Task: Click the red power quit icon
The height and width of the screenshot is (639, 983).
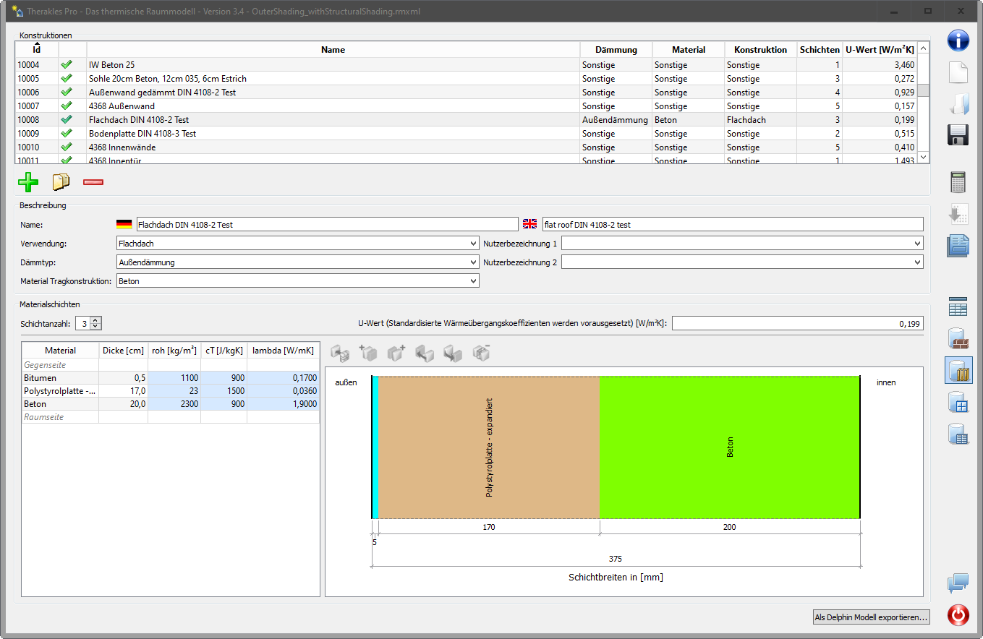Action: 958,615
